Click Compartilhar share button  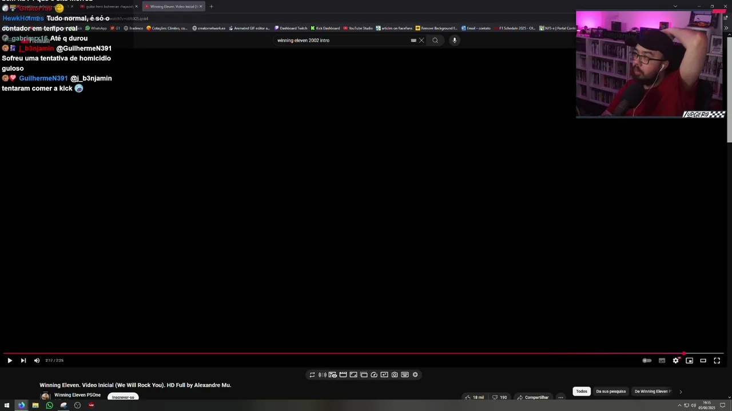click(532, 397)
